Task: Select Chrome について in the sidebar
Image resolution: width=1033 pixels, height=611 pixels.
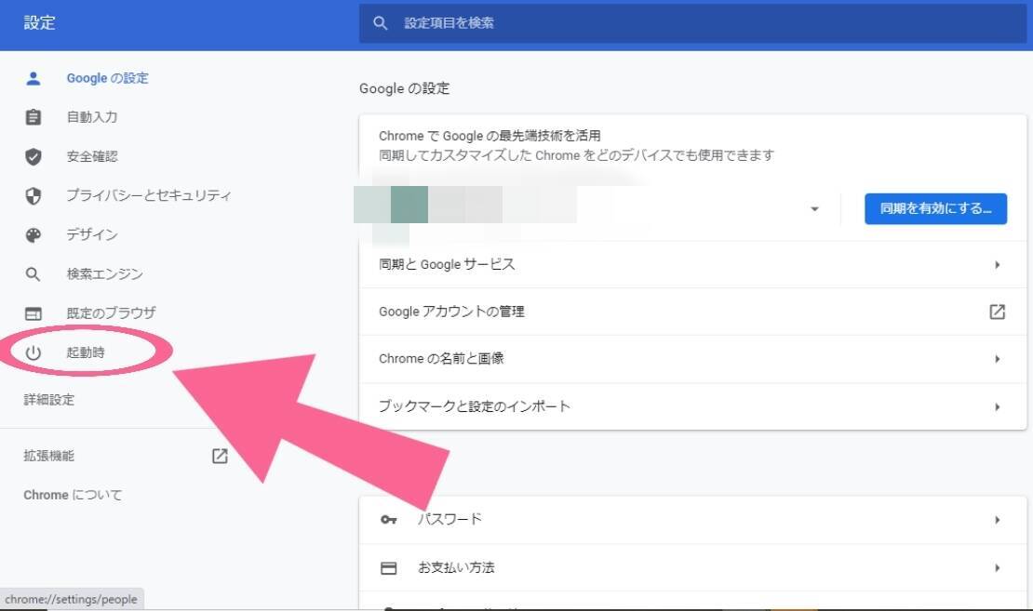Action: [x=73, y=495]
